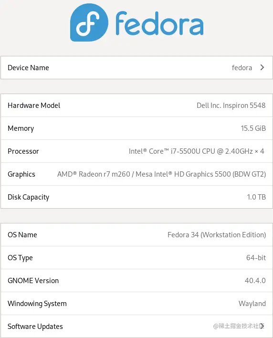
Task: Click the 15.5 GiB memory value
Action: [x=253, y=128]
